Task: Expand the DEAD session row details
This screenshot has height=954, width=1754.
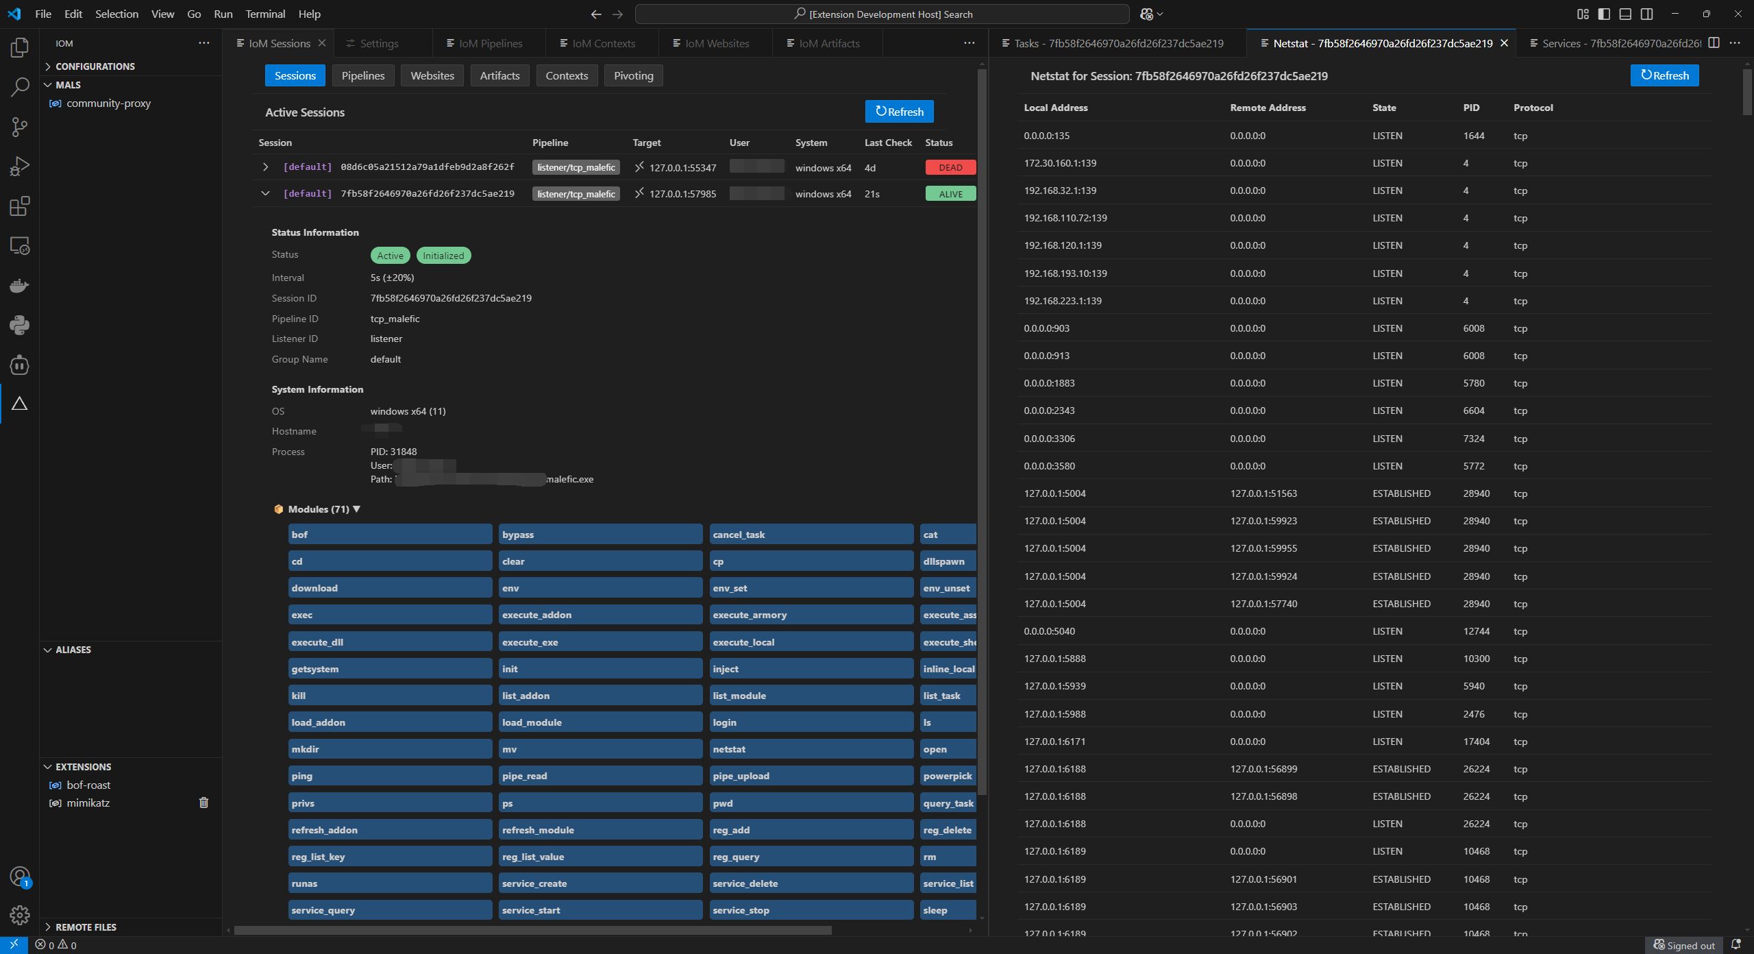Action: click(x=265, y=167)
